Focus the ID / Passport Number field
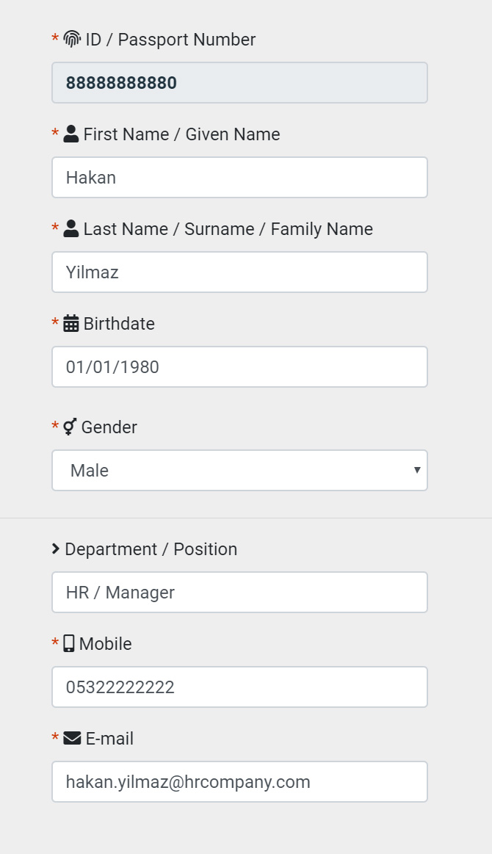This screenshot has height=854, width=492. click(x=239, y=83)
